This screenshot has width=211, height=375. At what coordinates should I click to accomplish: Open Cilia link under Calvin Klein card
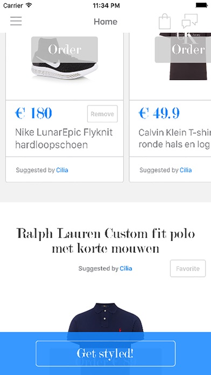pos(186,170)
